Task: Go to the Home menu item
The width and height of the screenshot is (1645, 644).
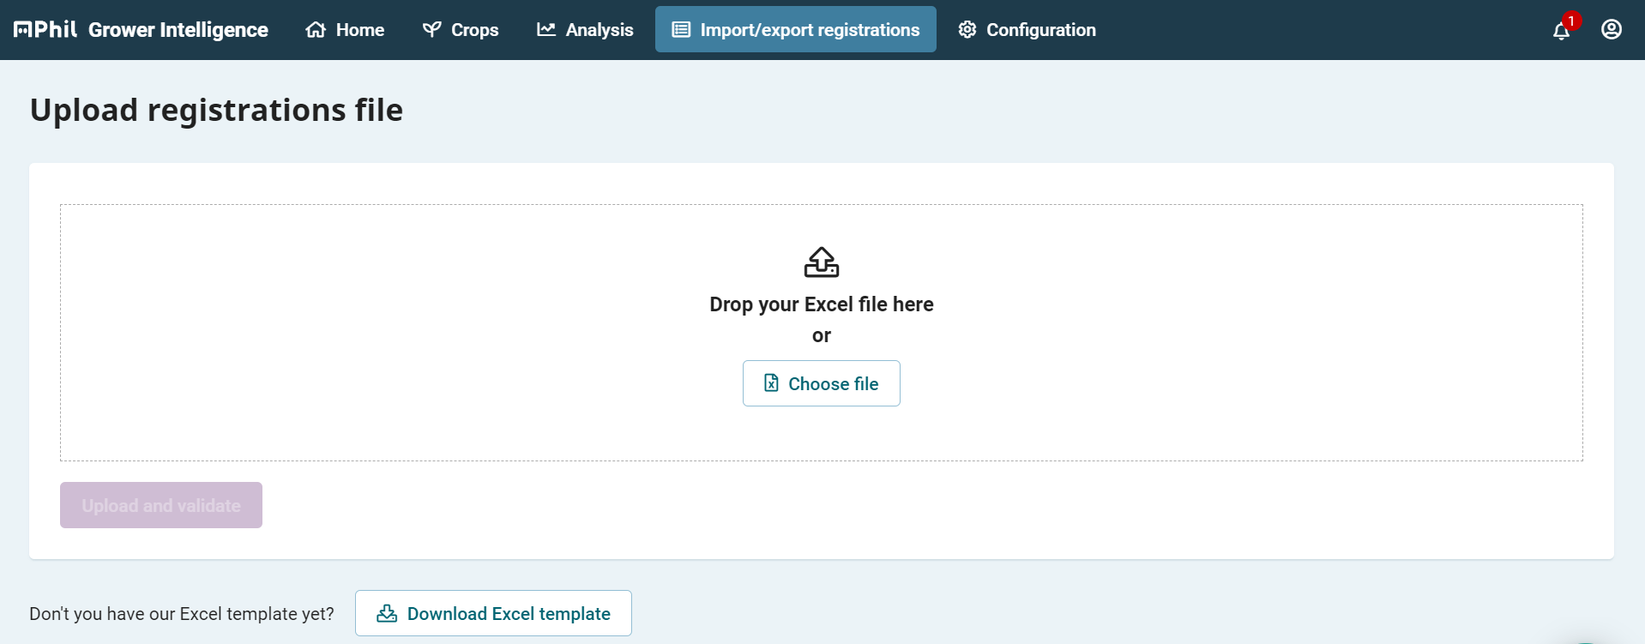Action: [x=345, y=30]
